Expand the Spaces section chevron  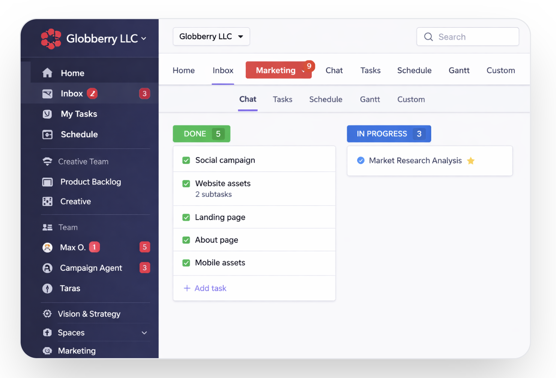pos(144,333)
